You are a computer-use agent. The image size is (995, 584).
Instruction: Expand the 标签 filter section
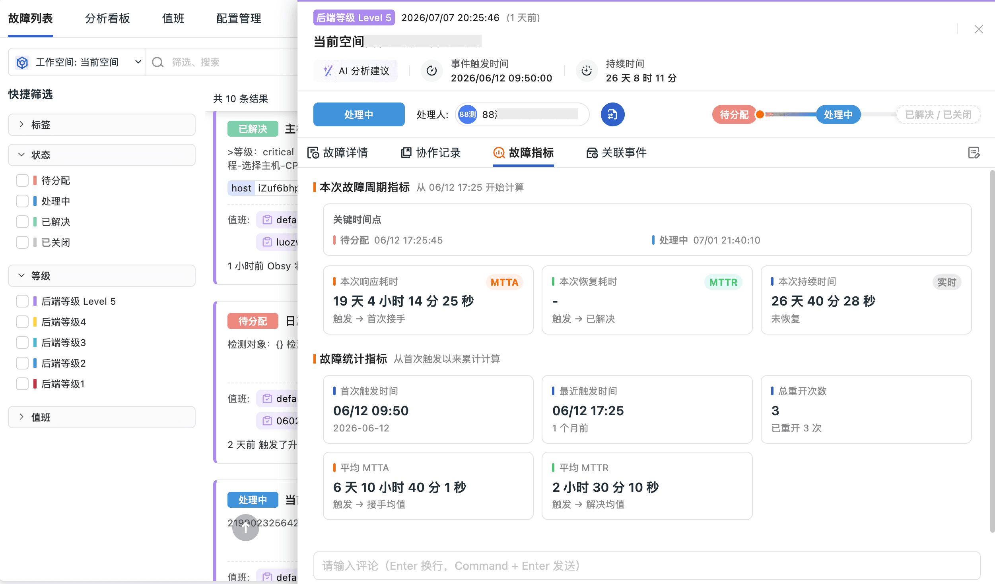tap(102, 125)
